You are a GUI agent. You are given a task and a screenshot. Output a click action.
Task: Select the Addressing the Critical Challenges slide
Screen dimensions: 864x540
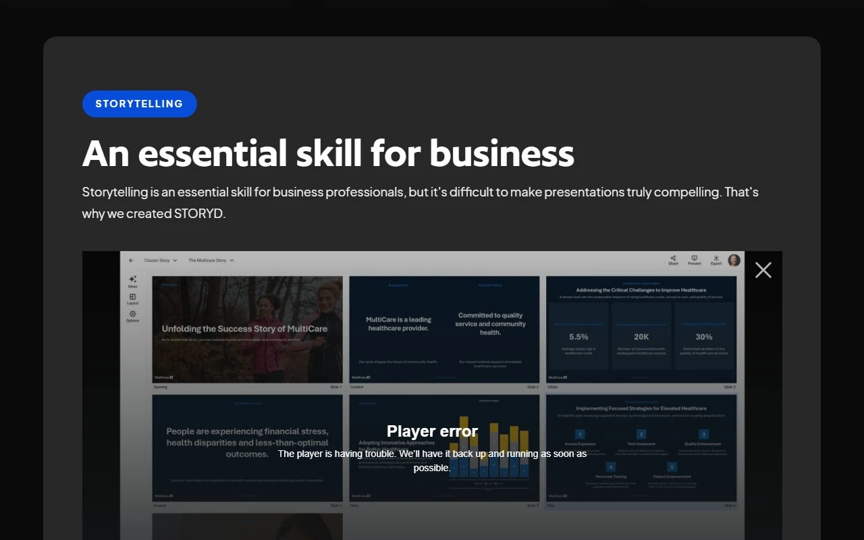click(x=641, y=329)
